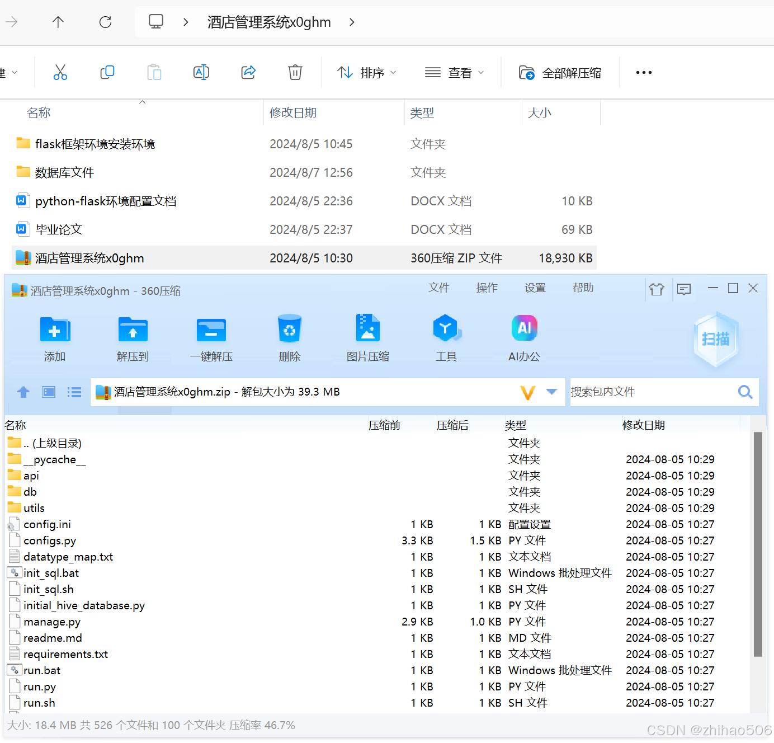This screenshot has width=774, height=743.
Task: Switch archive contents to thumbnail view
Action: (48, 392)
